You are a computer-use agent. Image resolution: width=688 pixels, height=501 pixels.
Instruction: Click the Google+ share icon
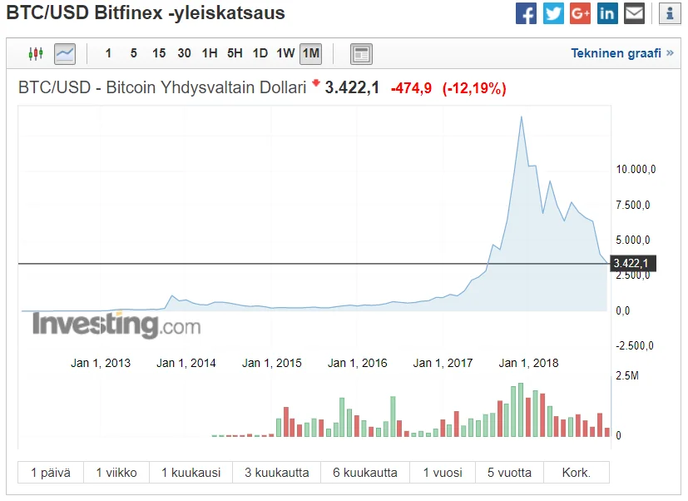(x=581, y=13)
